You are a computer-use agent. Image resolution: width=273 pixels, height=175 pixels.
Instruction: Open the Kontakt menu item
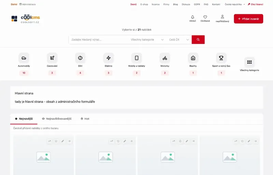tap(216, 4)
